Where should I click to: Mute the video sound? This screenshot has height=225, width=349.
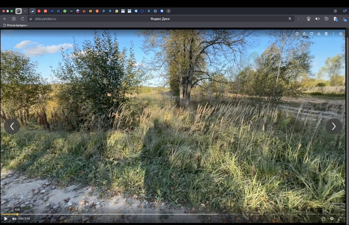click(x=14, y=219)
